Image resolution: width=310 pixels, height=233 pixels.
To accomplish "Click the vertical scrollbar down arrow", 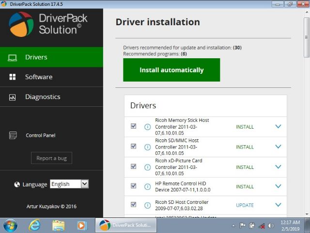I will [306, 213].
